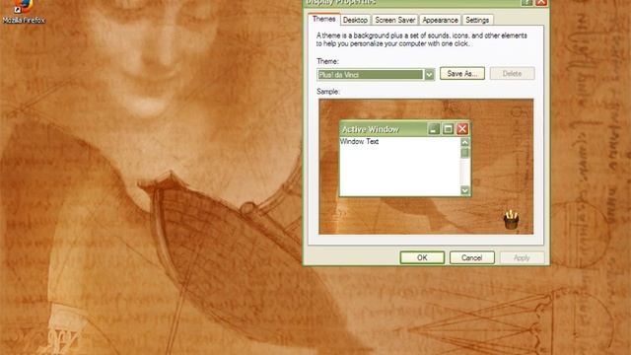
Task: Close the Display Properties dialog
Action: [x=541, y=2]
